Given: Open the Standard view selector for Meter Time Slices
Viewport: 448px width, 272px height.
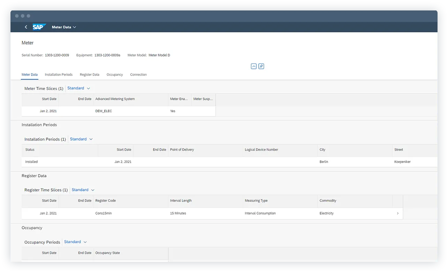Looking at the screenshot, I should 79,88.
